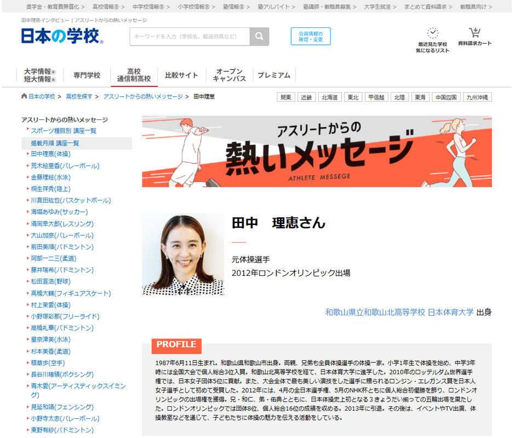Image resolution: width=515 pixels, height=438 pixels.
Task: Type in the keyword search field
Action: click(190, 37)
